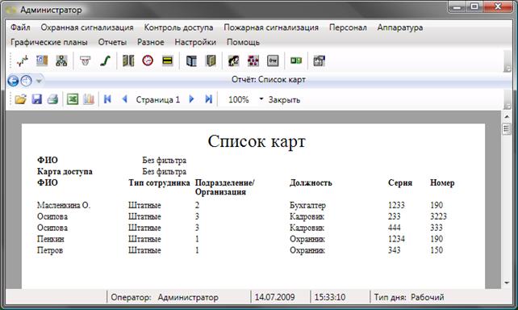The image size is (518, 310).
Task: Go to previous report page
Action: [x=124, y=99]
